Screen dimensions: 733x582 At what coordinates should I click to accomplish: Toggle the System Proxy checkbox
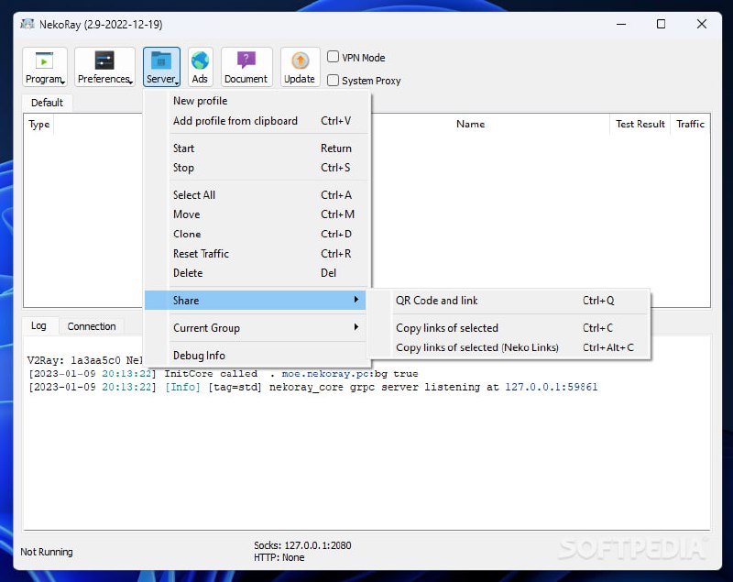pos(334,80)
